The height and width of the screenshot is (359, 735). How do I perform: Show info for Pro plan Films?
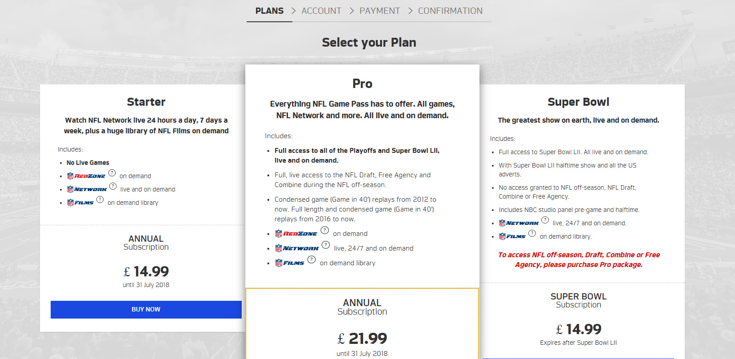(x=312, y=259)
